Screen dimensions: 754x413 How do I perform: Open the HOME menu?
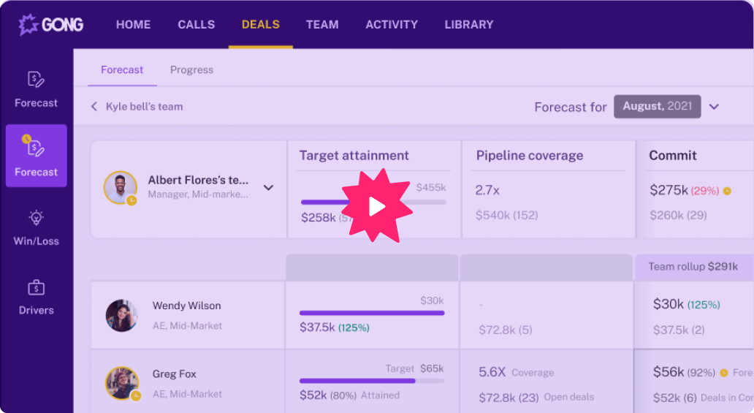(x=133, y=25)
